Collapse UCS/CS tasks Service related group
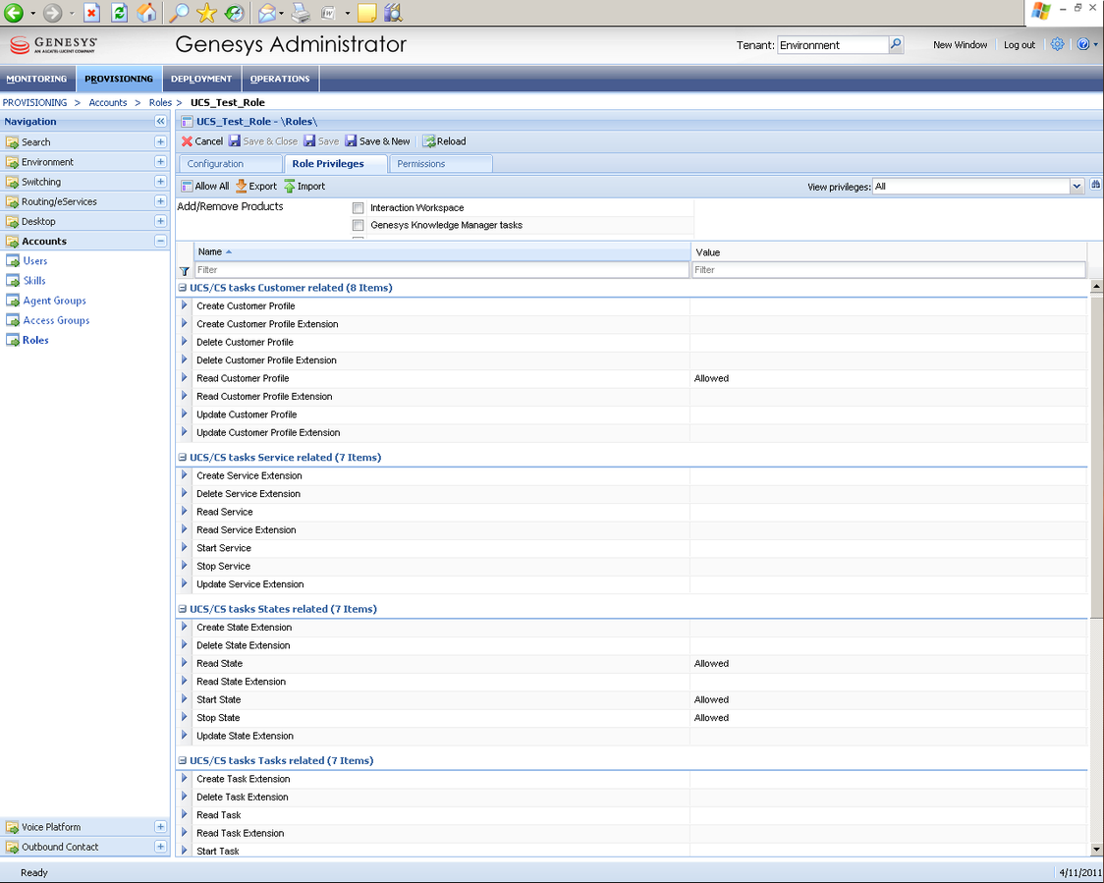This screenshot has width=1104, height=883. [183, 457]
